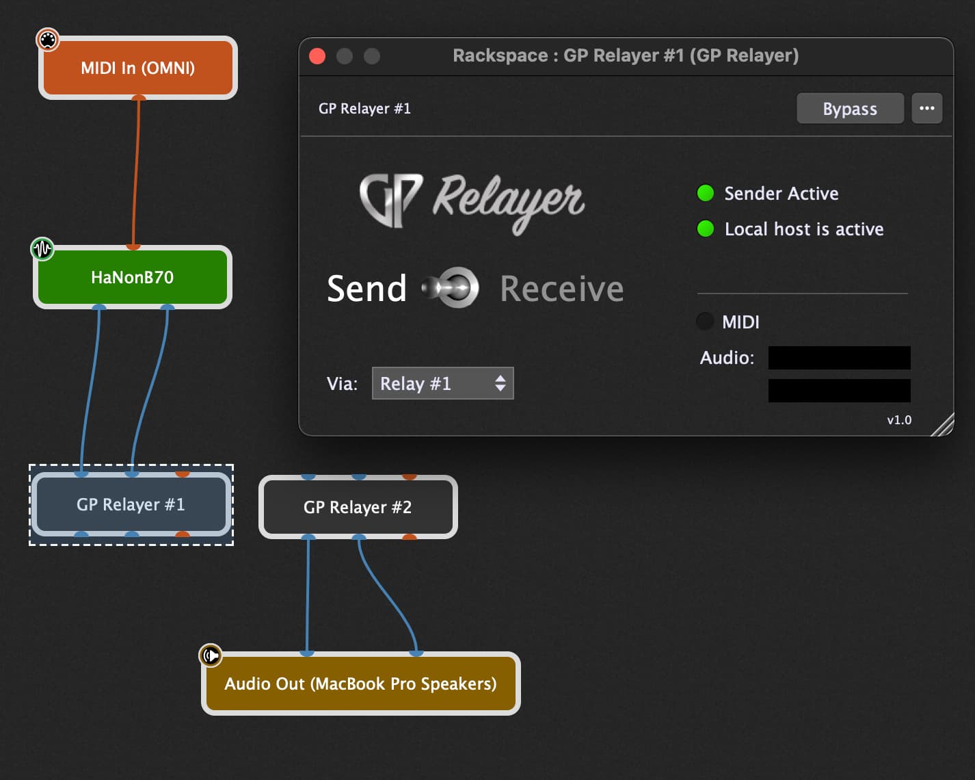Click GP Relayer #2 left audio output pin
Screen dimensions: 975x780
308,537
